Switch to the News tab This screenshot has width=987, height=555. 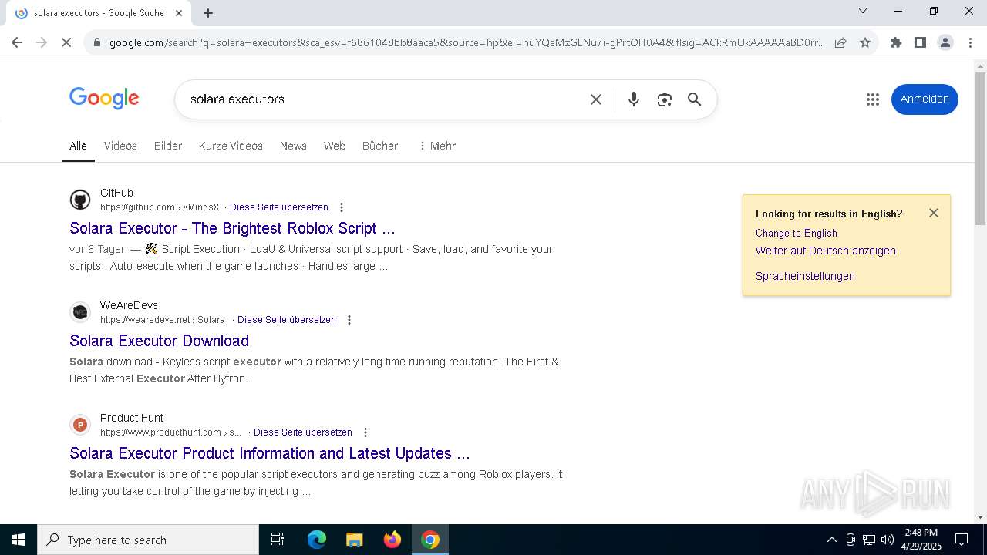point(293,146)
